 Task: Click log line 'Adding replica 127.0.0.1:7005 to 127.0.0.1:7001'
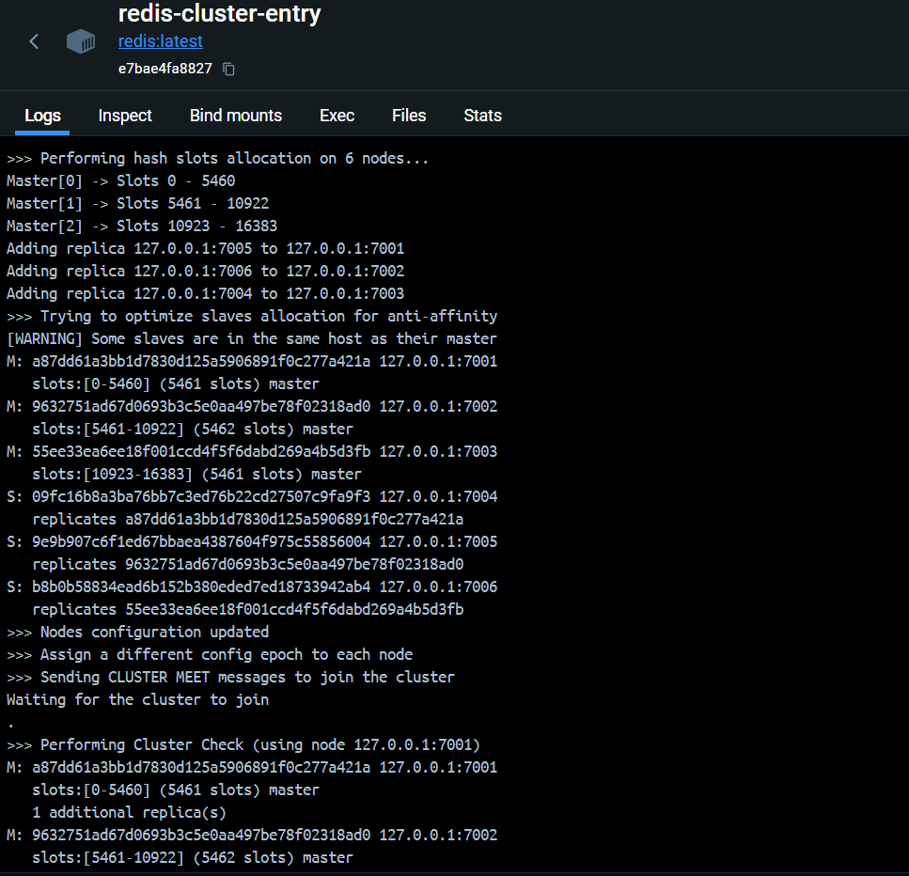point(205,249)
